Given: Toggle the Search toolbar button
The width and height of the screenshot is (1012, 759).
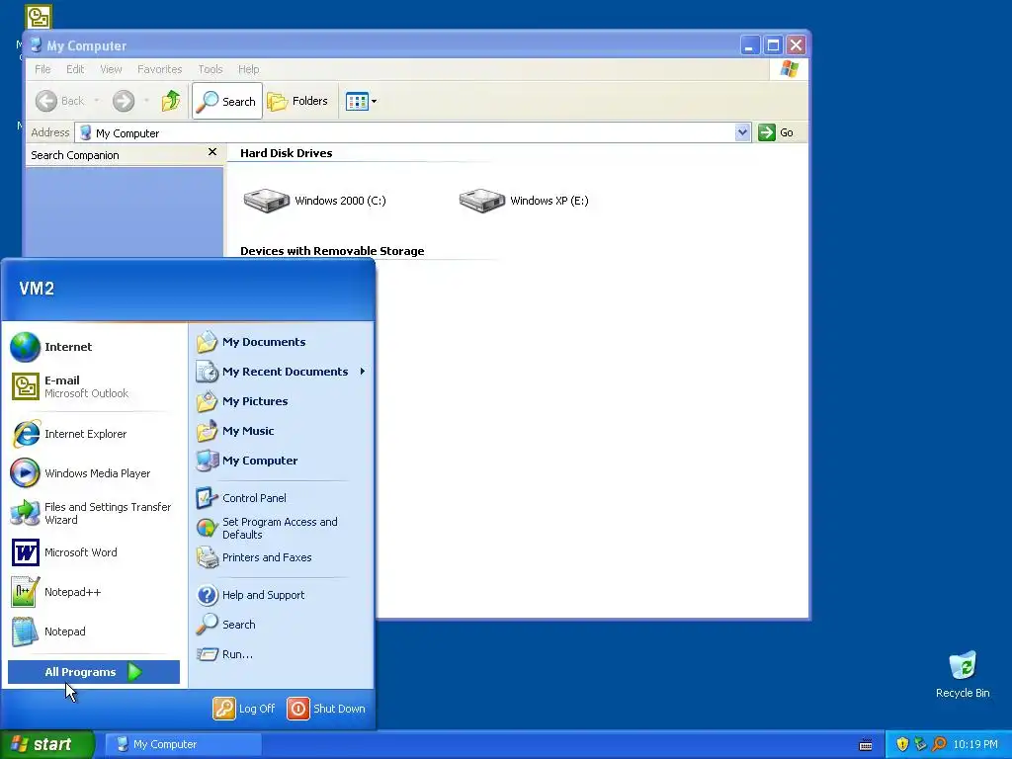Looking at the screenshot, I should [x=227, y=101].
